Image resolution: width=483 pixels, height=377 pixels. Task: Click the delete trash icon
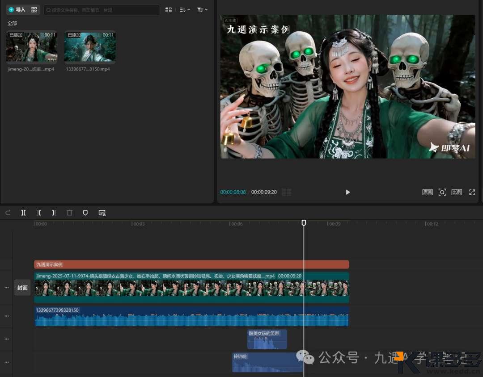tap(70, 213)
